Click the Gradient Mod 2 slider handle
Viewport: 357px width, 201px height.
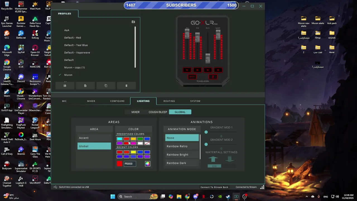[206, 144]
